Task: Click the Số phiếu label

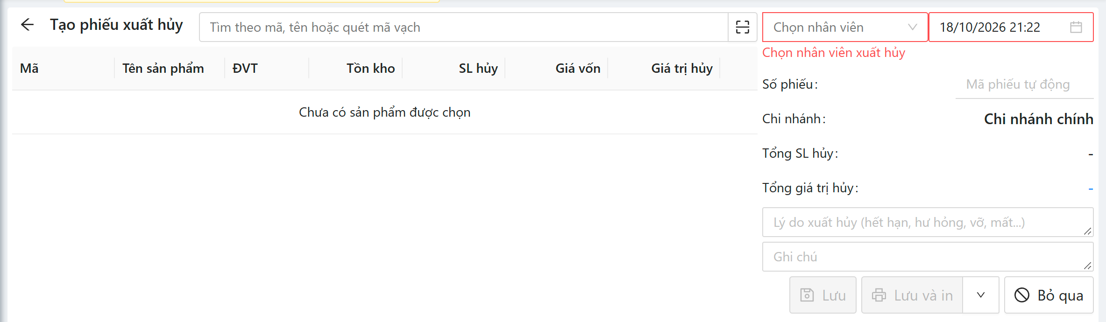Action: point(790,84)
